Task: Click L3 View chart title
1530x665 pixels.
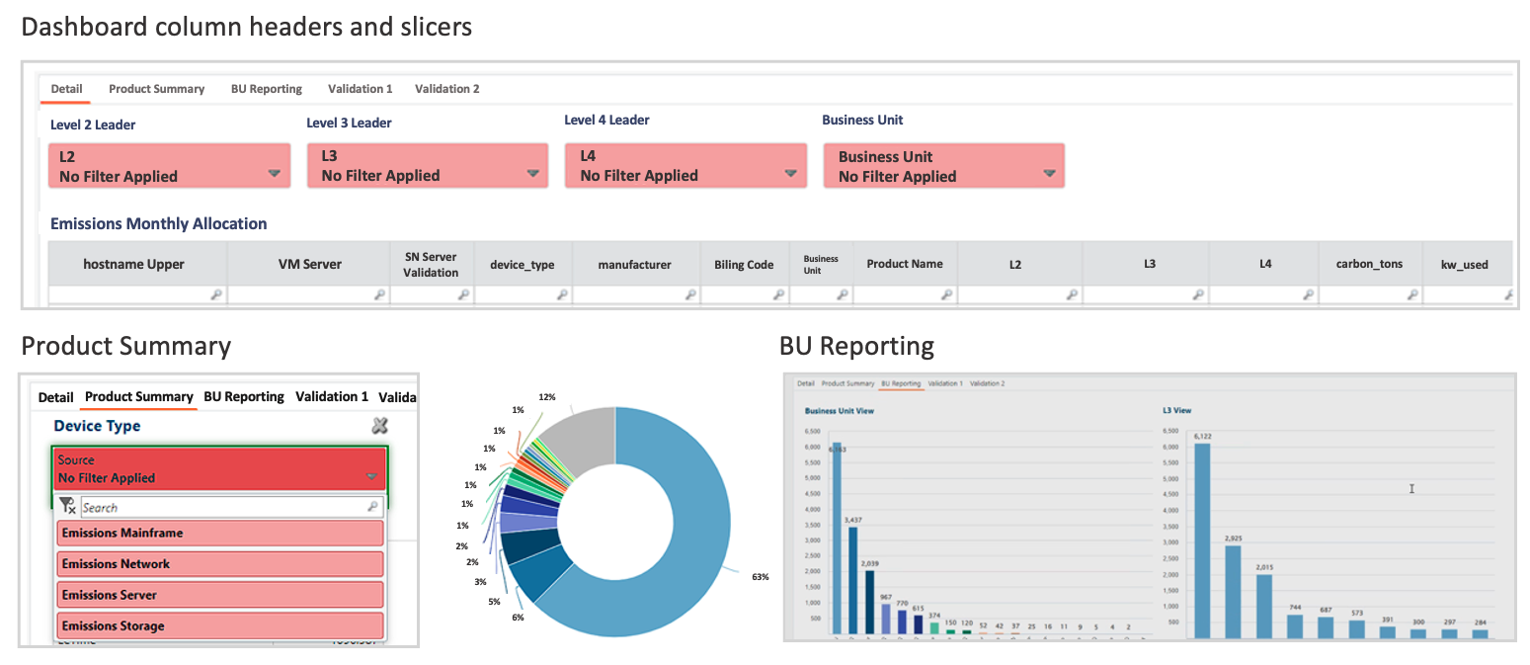Action: tap(1177, 409)
